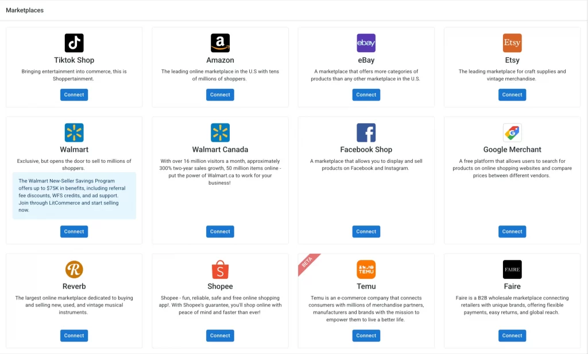Screen dimensions: 588x354
Task: Click the eBay logo icon
Action: (x=366, y=43)
